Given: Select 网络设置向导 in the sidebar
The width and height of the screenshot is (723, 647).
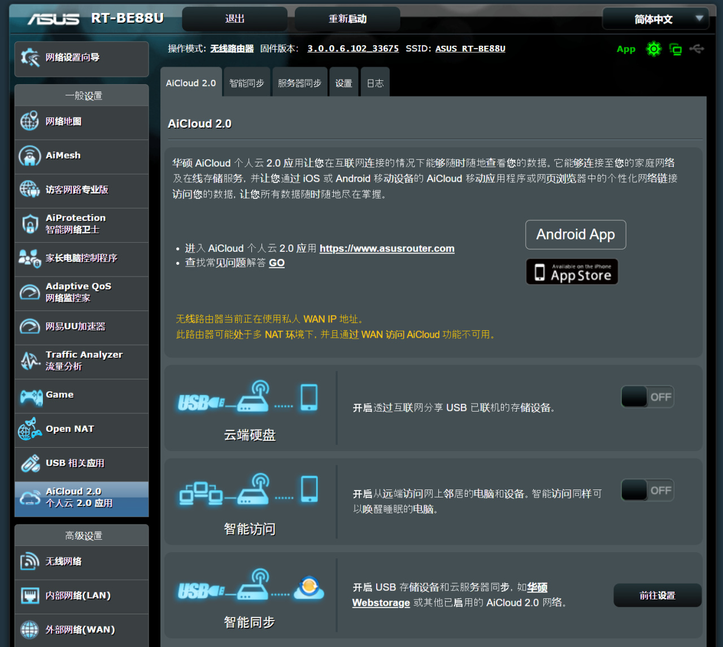Looking at the screenshot, I should click(x=82, y=58).
